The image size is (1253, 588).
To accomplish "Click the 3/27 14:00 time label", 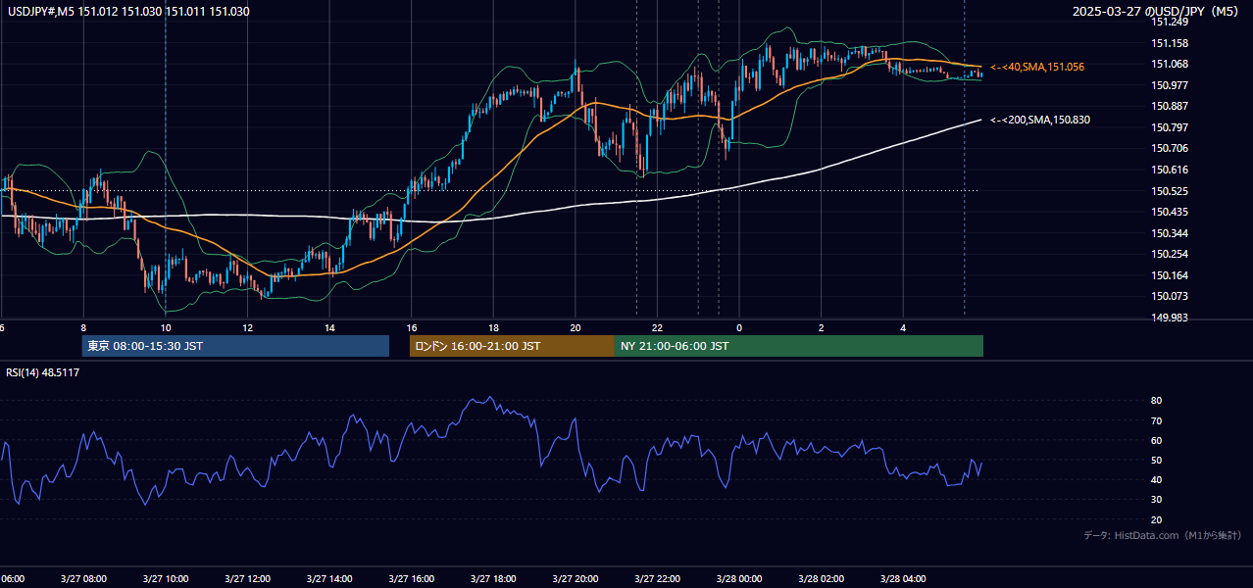I will [328, 578].
